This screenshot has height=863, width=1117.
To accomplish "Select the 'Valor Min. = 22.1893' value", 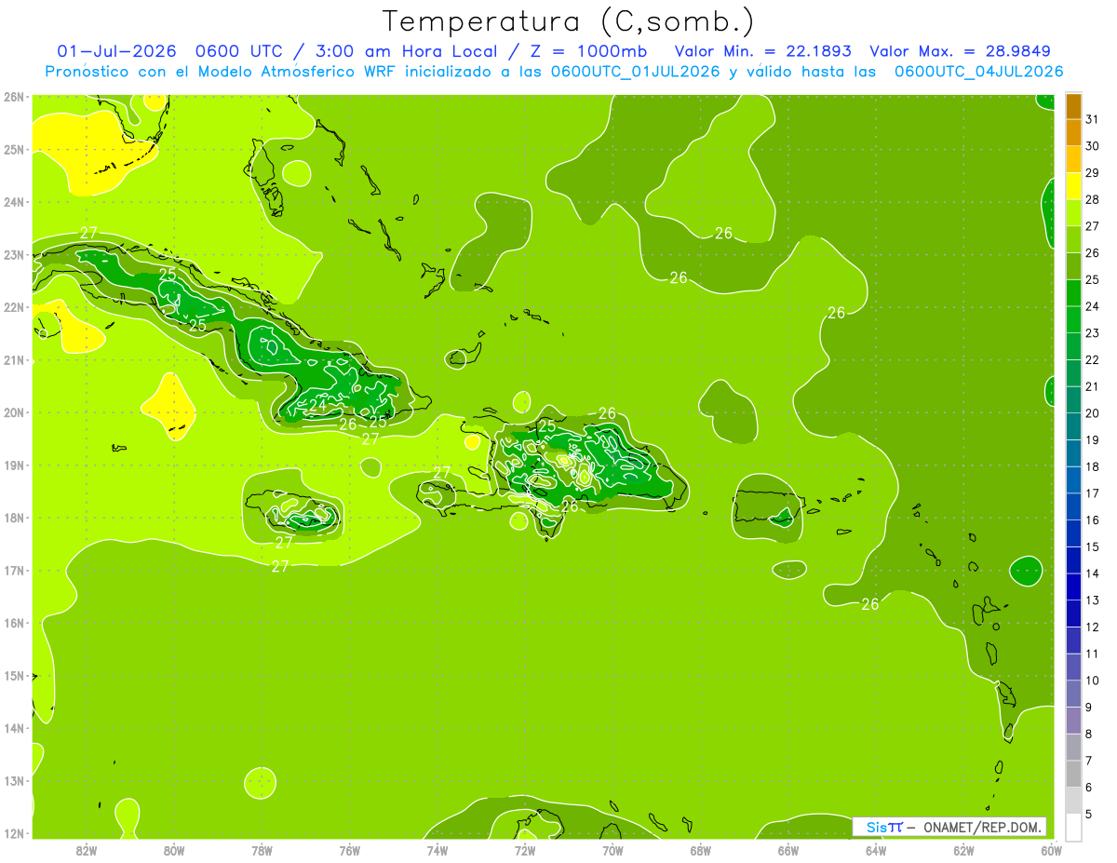I will (x=764, y=51).
